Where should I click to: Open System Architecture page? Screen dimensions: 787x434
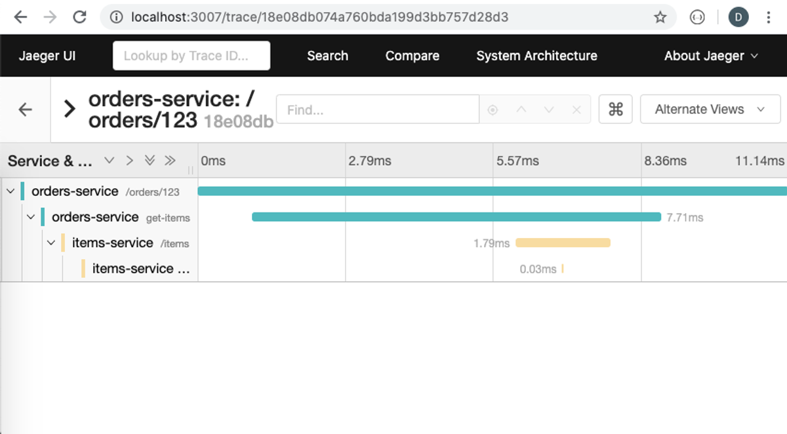[536, 56]
